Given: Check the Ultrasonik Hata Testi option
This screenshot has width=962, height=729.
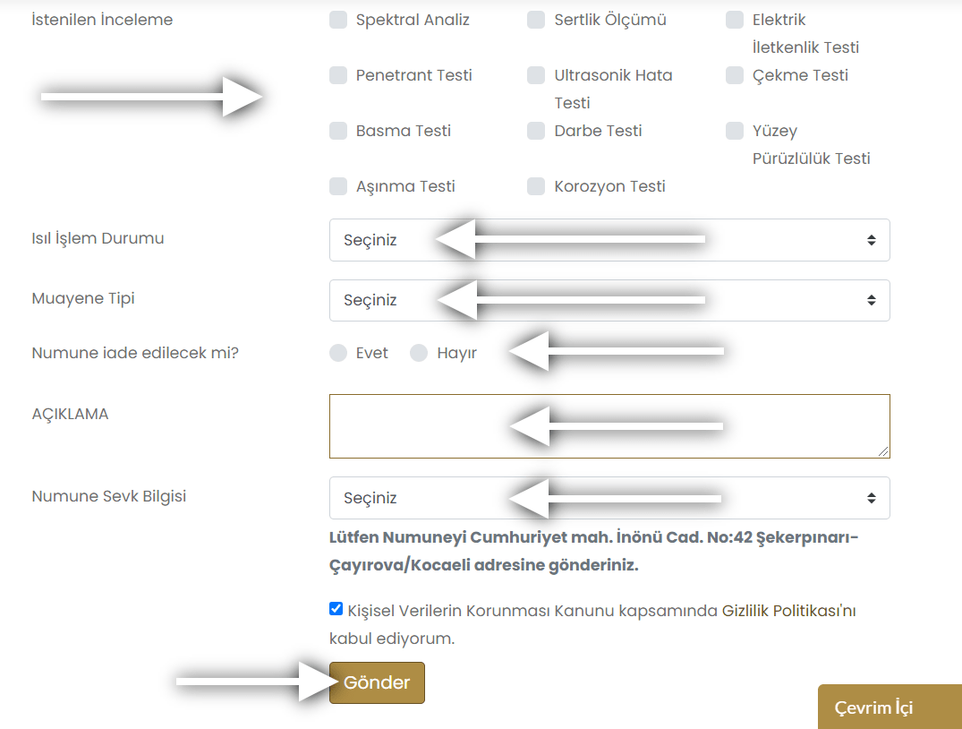Looking at the screenshot, I should tap(536, 75).
